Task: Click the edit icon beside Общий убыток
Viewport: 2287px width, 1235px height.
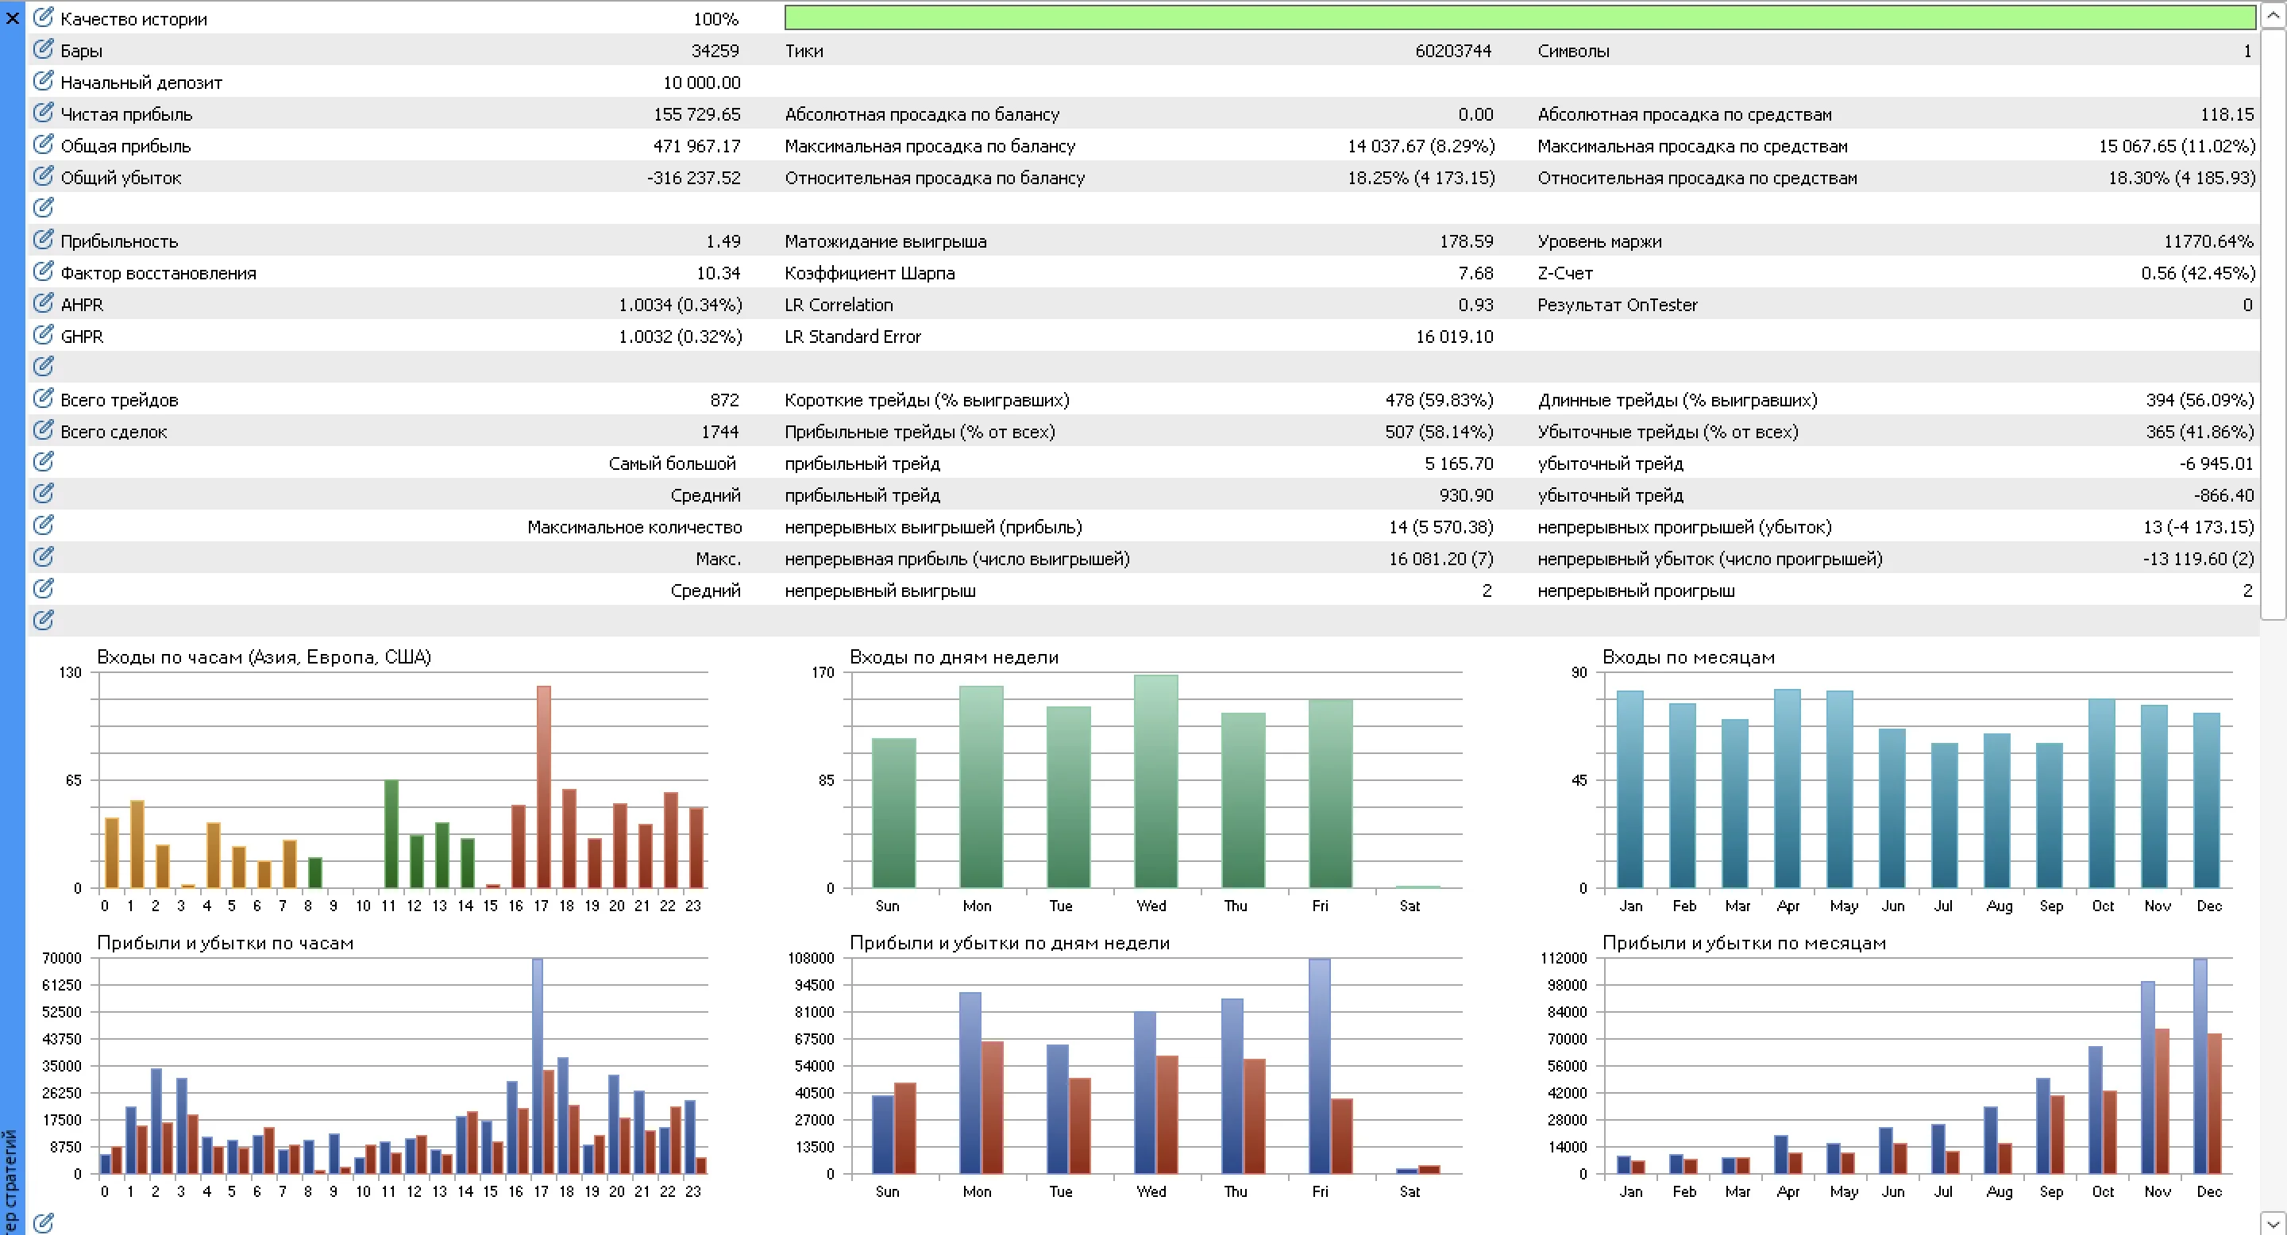Action: pos(44,176)
